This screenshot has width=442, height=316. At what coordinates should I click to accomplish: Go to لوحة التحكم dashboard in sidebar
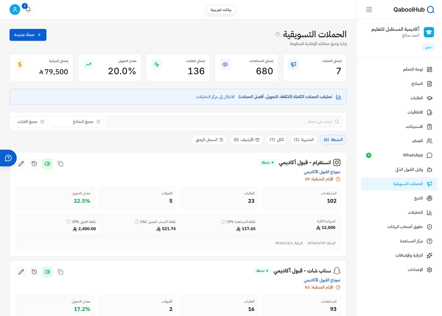[399, 69]
